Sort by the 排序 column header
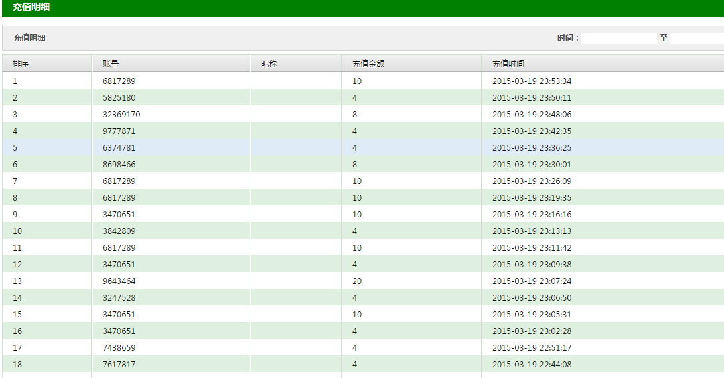The height and width of the screenshot is (378, 724). point(47,64)
